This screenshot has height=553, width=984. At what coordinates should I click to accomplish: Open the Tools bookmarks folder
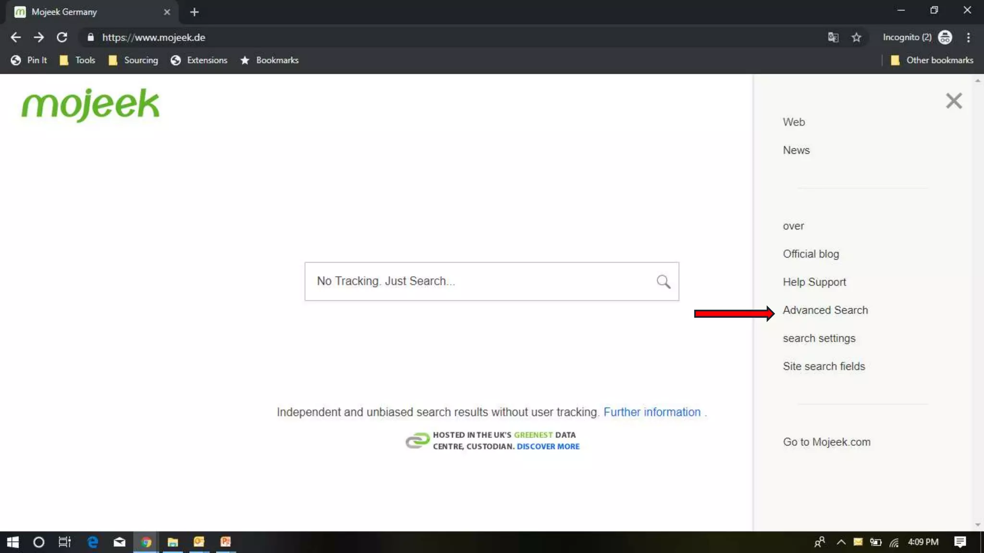click(x=77, y=60)
